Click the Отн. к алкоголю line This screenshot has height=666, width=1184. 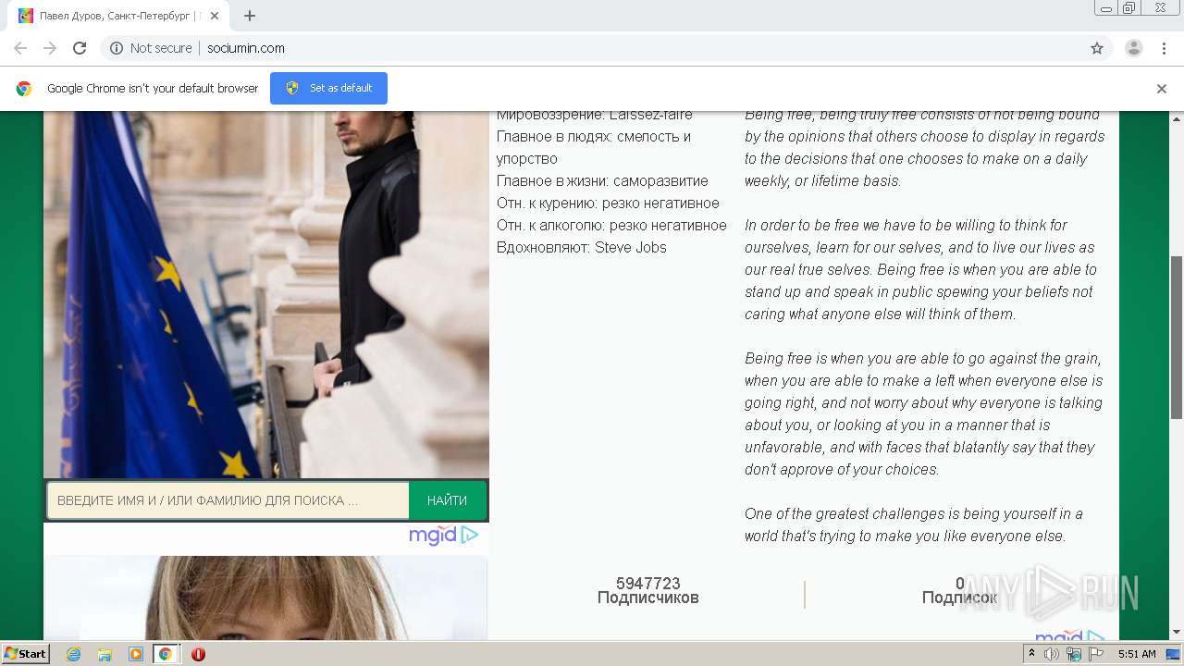611,226
